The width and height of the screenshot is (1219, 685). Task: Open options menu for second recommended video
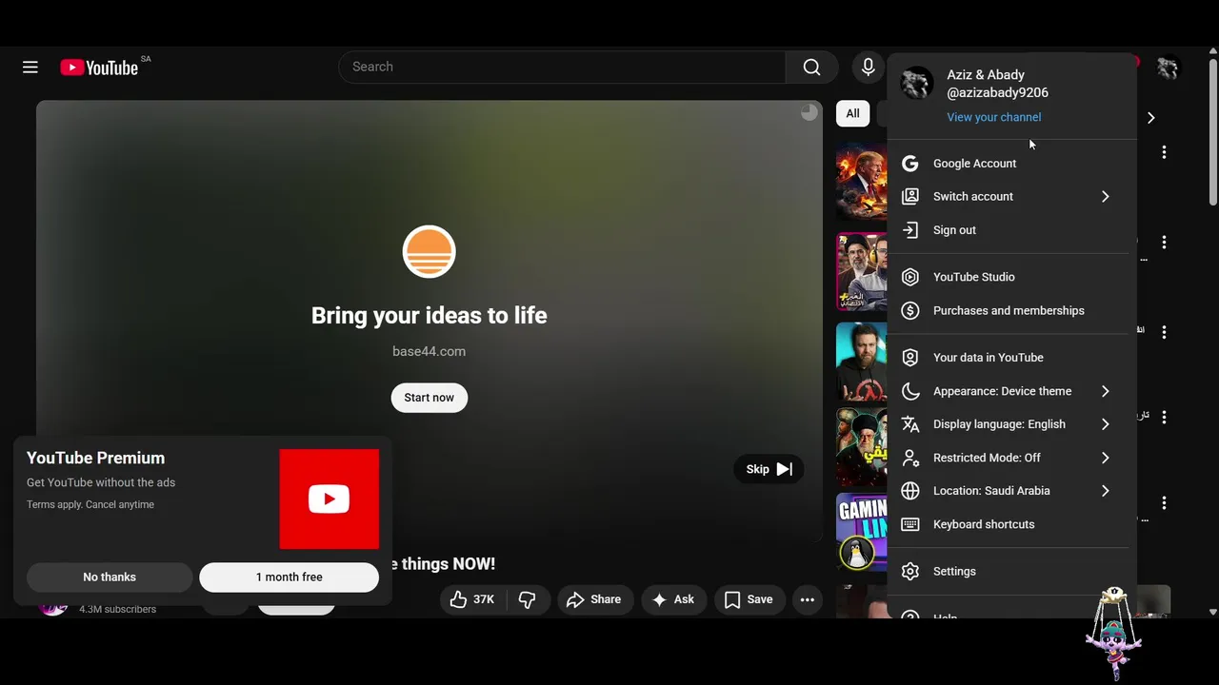(x=1164, y=243)
